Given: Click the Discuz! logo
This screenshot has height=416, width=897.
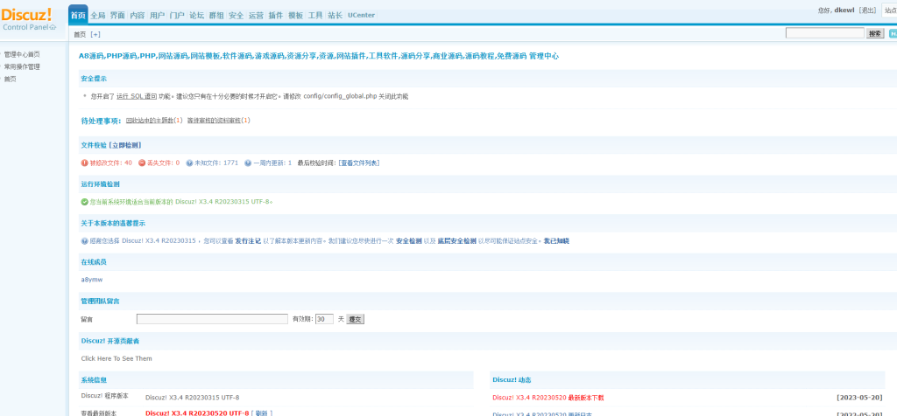Looking at the screenshot, I should click(x=26, y=13).
